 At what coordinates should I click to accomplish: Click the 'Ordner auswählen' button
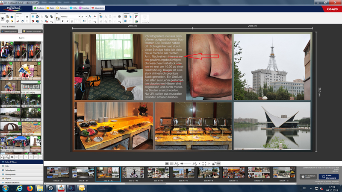pos(32,32)
